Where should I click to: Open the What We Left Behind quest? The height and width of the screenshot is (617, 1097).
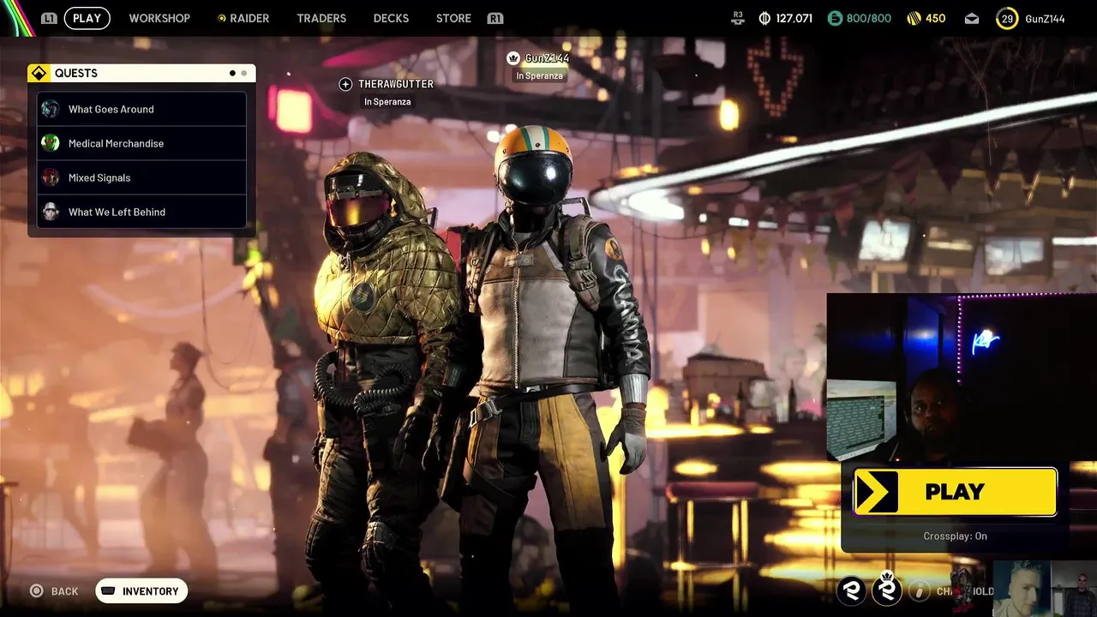click(141, 212)
